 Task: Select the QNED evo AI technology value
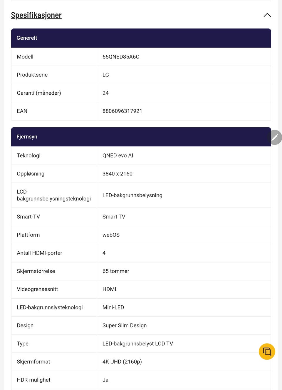(x=117, y=155)
